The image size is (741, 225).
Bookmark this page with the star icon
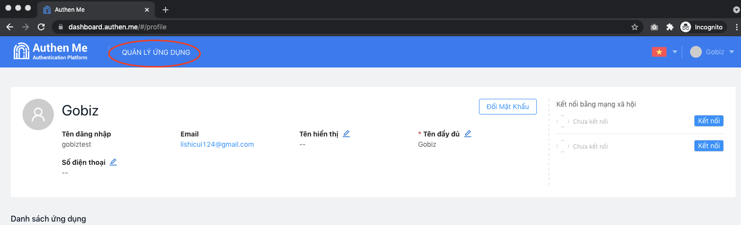(635, 27)
